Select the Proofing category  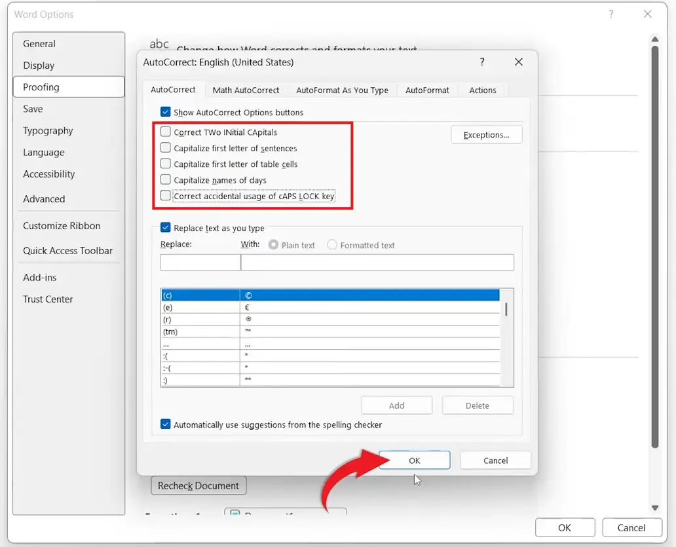69,86
